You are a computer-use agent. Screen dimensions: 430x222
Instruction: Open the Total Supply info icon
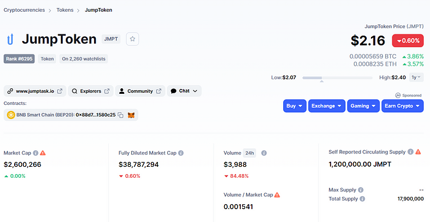pyautogui.click(x=362, y=199)
